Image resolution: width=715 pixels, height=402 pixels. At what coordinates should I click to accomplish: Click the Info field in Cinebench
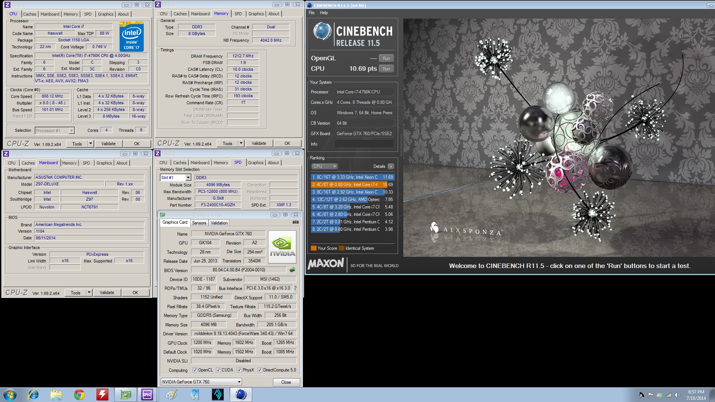[364, 144]
